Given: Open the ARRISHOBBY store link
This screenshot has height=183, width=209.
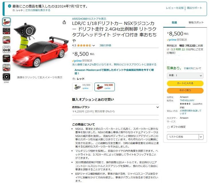Looking at the screenshot, I should [x=89, y=19].
